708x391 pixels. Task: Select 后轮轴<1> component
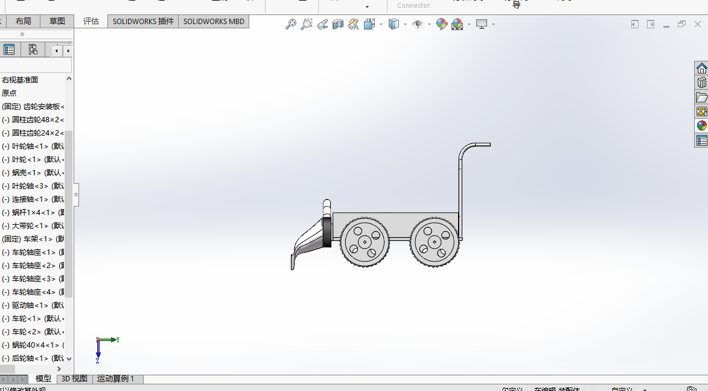(33, 358)
